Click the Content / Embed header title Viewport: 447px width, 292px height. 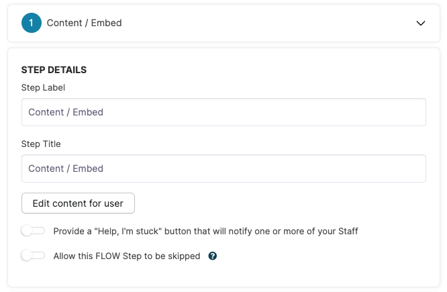click(x=84, y=23)
